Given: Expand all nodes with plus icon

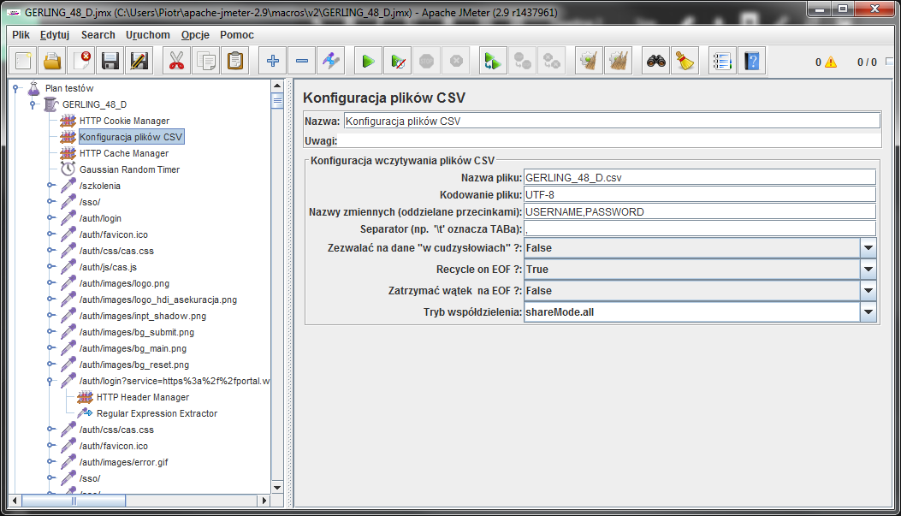Looking at the screenshot, I should (273, 61).
